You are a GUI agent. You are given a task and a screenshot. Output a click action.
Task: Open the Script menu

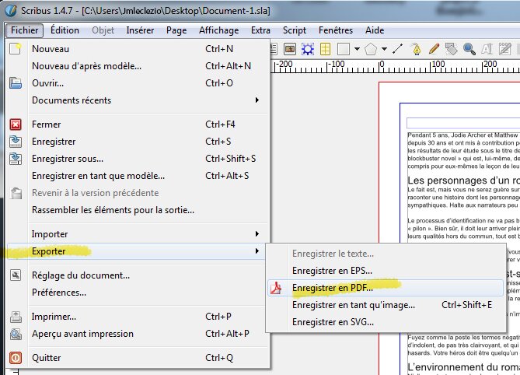tap(295, 30)
